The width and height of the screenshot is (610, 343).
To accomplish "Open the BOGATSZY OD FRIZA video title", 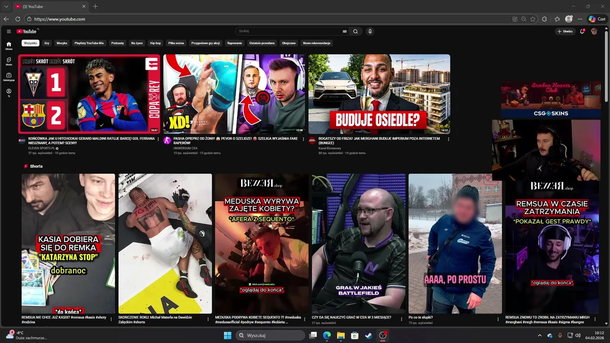I will 379,141.
